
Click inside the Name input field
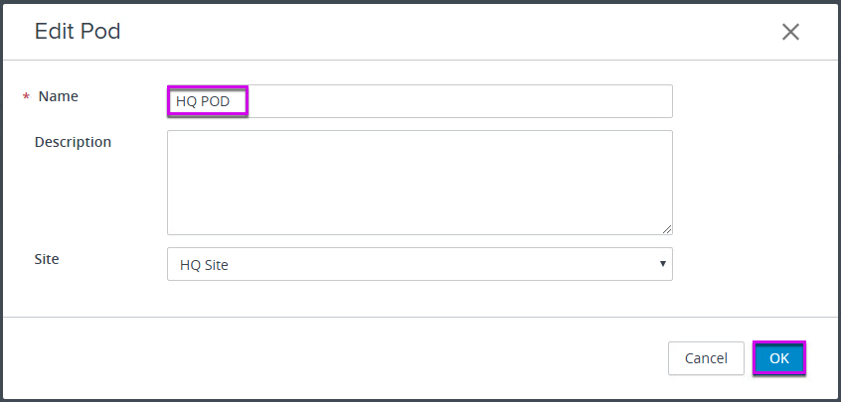click(x=420, y=101)
